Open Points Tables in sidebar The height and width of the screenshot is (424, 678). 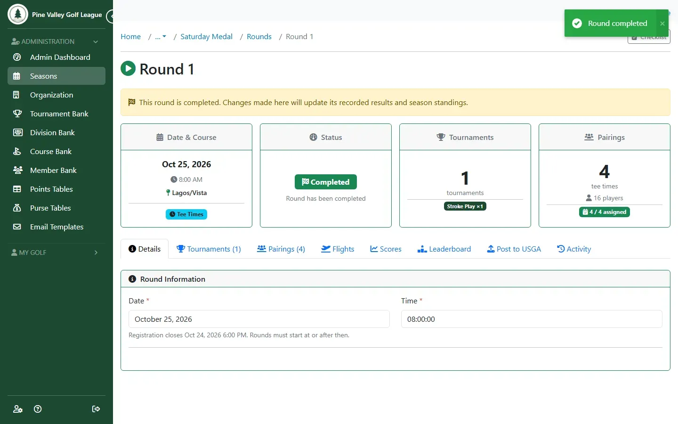(x=56, y=189)
